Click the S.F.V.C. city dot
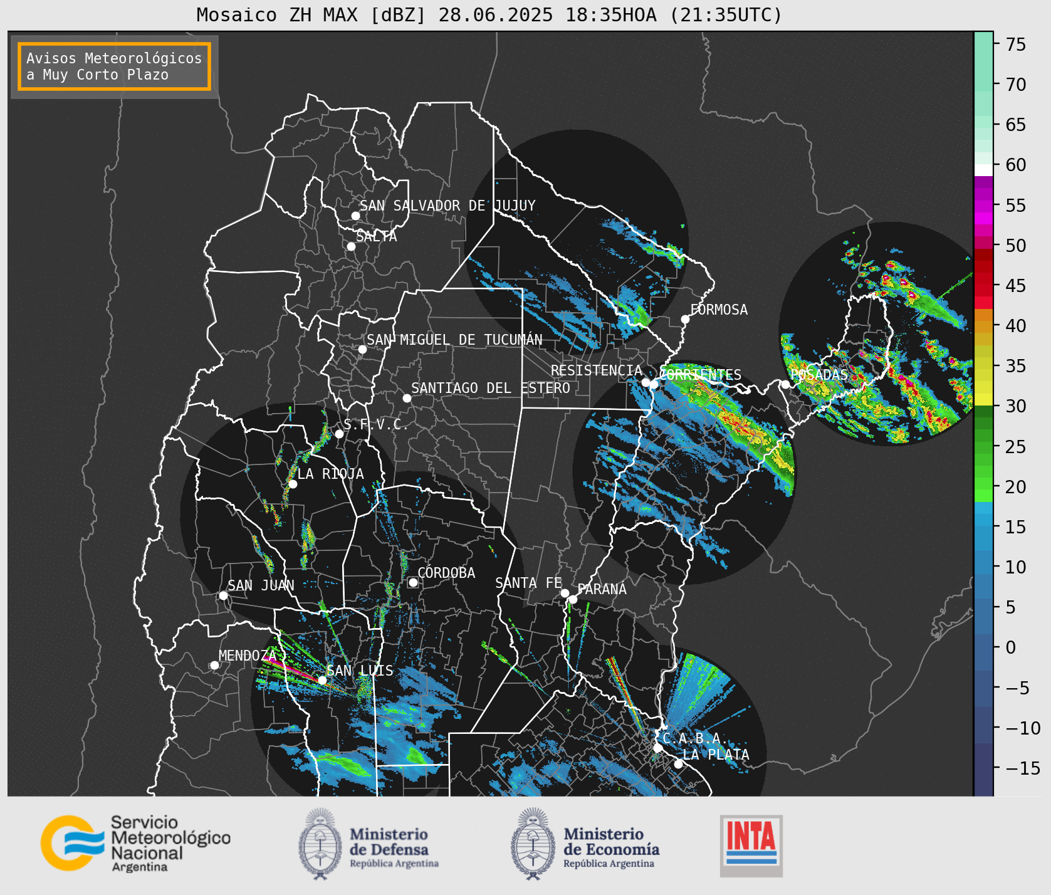This screenshot has width=1051, height=895. pos(339,434)
